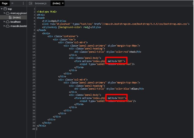Screen dimensions: 194x138
Task: Click the frame icon beside top
Action: [6, 9]
